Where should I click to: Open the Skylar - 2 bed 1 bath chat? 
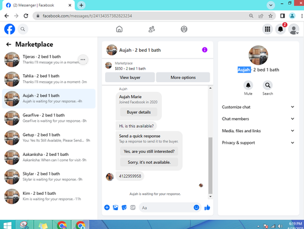pyautogui.click(x=49, y=177)
